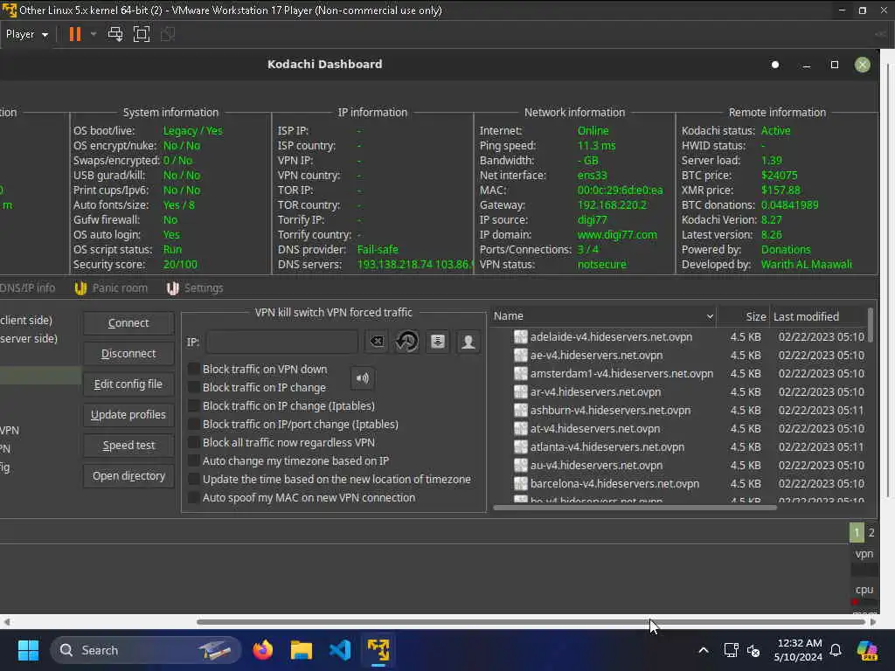The width and height of the screenshot is (895, 671).
Task: Click the VMware window horizontal scrollbar
Action: pos(531,622)
